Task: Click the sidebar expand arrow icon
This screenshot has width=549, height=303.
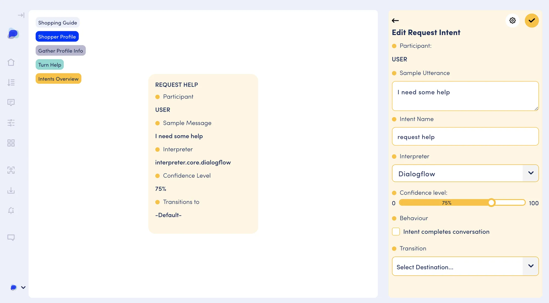Action: pyautogui.click(x=21, y=15)
